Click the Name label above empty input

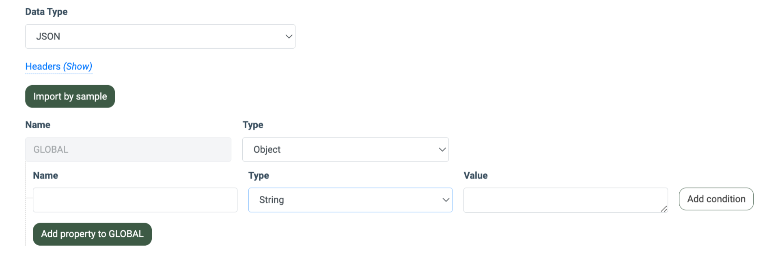pos(45,175)
